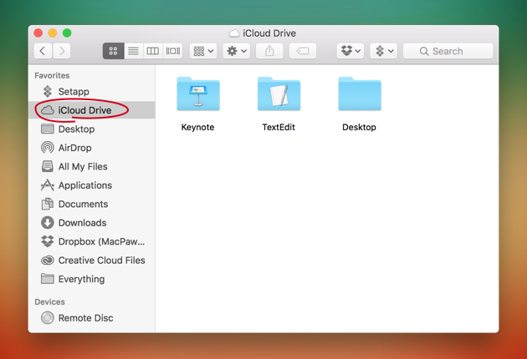Select Desktop in the sidebar
527x359 pixels.
tap(91, 129)
